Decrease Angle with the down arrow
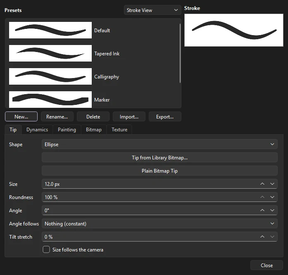The height and width of the screenshot is (275, 288). click(x=272, y=210)
